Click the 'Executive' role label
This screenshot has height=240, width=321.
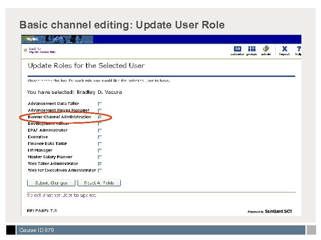tap(38, 137)
